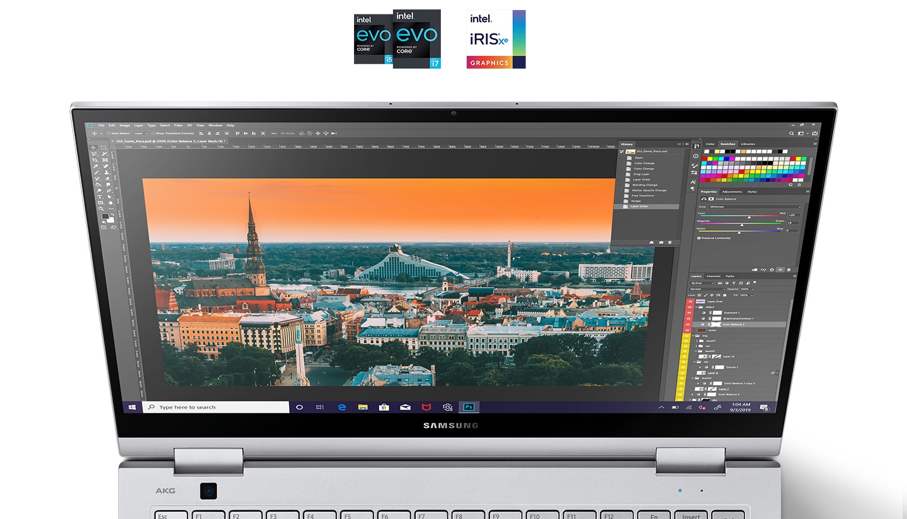The width and height of the screenshot is (907, 519).
Task: Select the Hand tool
Action: click(x=110, y=203)
